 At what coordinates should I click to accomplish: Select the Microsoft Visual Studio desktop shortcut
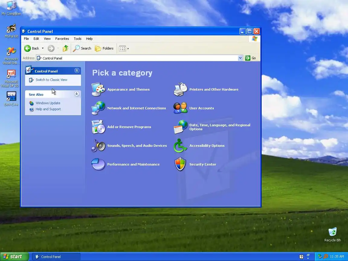point(11,56)
